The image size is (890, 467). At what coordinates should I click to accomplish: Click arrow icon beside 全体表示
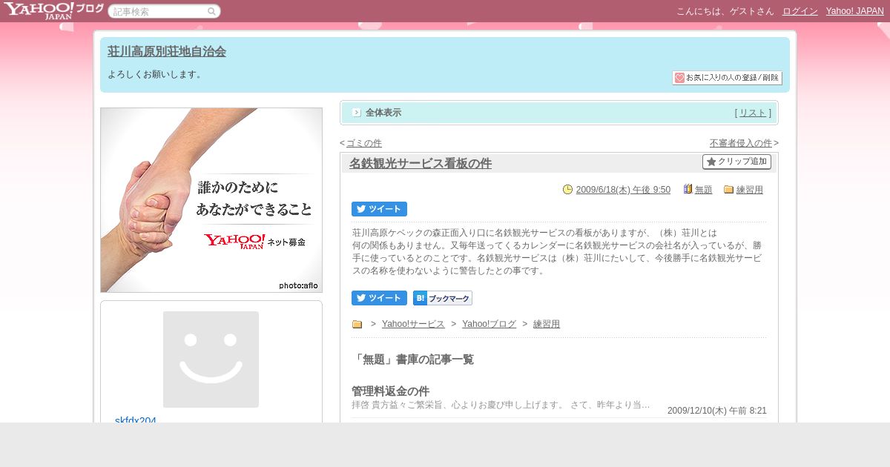[357, 113]
